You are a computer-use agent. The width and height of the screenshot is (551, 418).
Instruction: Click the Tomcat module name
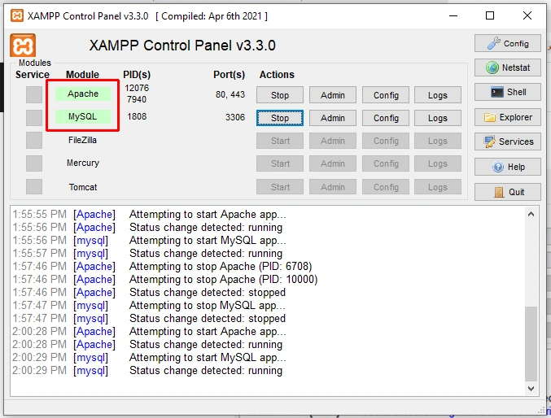[83, 187]
